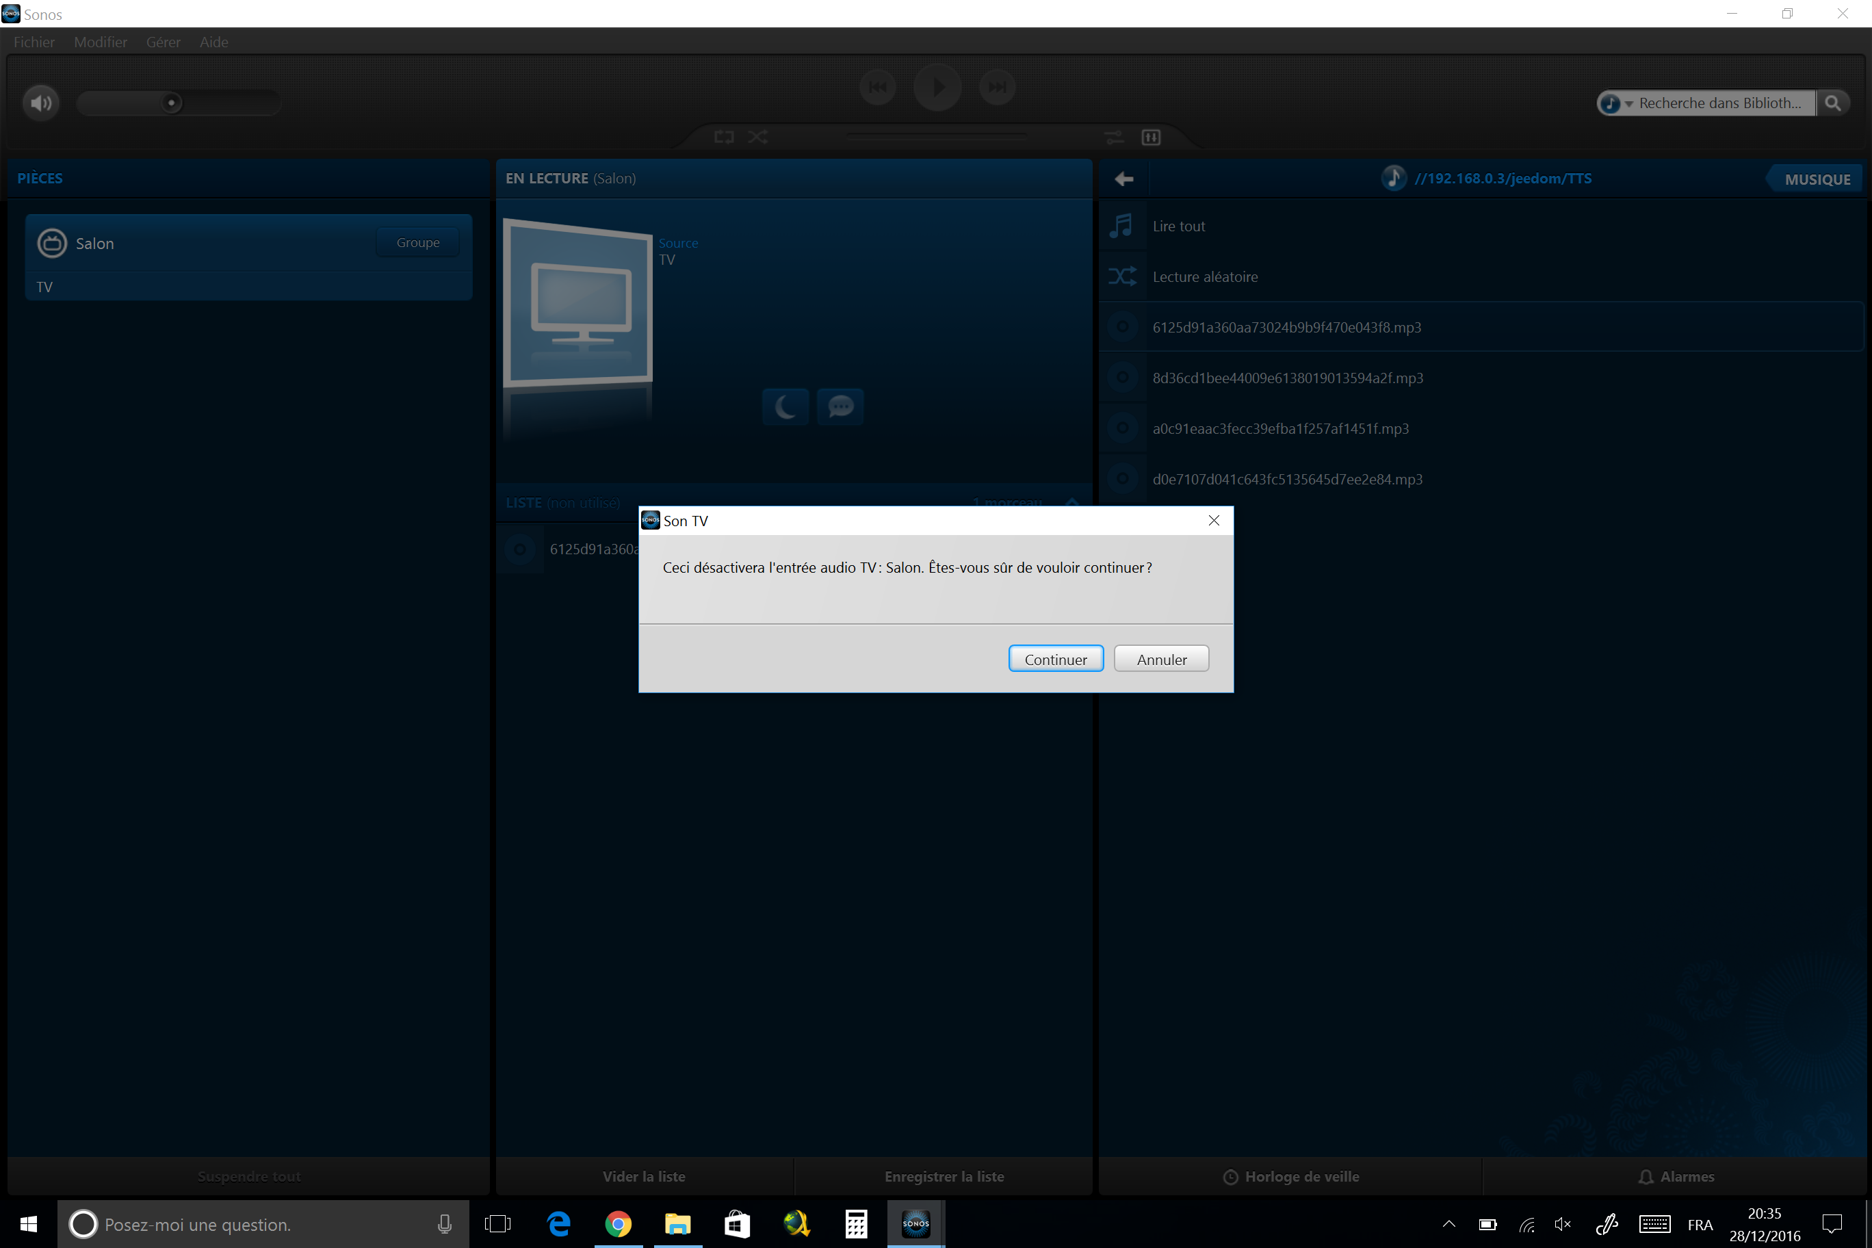The image size is (1872, 1248).
Task: Click the magnifier search icon
Action: tap(1832, 103)
